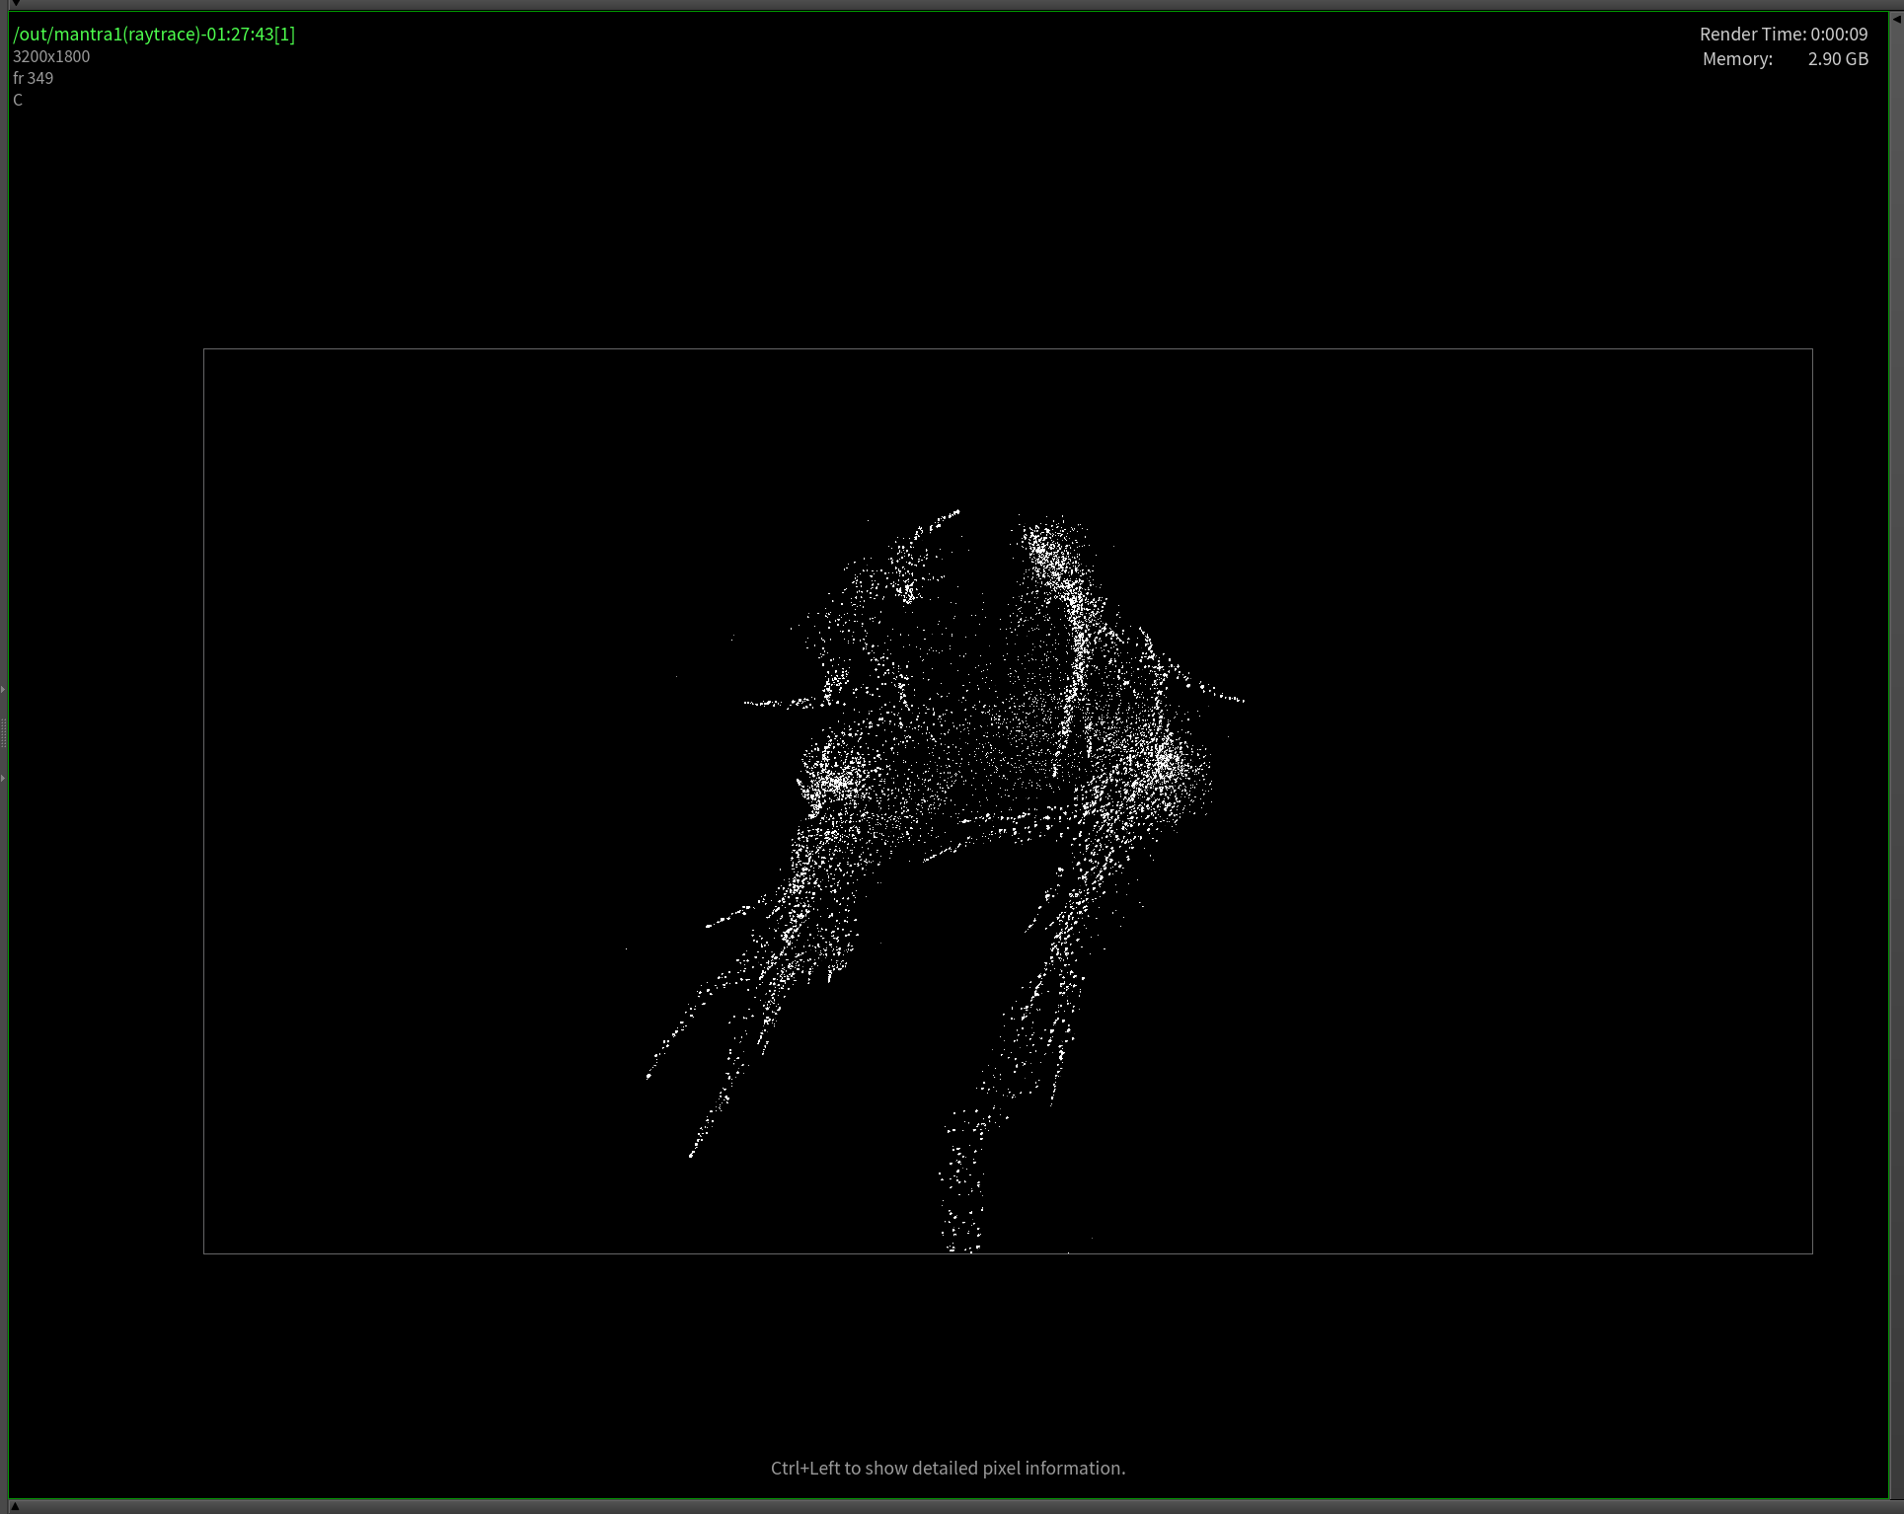Click the fr 349 frame label
The image size is (1904, 1514).
34,78
